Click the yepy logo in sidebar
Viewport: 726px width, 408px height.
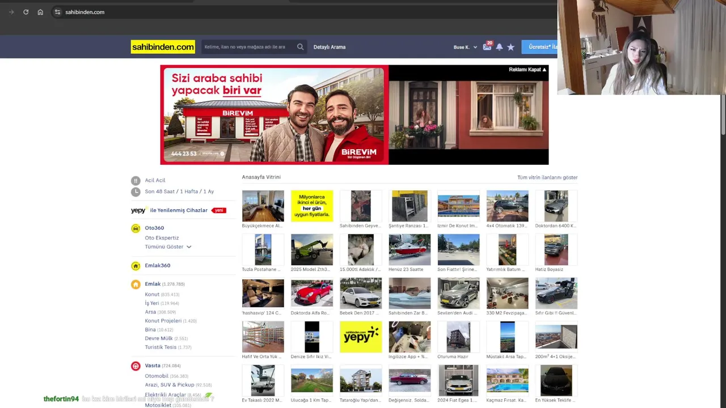138,210
